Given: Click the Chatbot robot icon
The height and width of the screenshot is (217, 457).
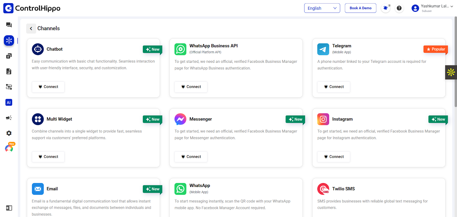Looking at the screenshot, I should 38,49.
